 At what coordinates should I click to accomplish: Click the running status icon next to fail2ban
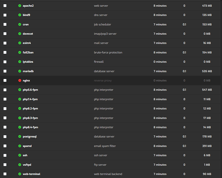coord(20,52)
